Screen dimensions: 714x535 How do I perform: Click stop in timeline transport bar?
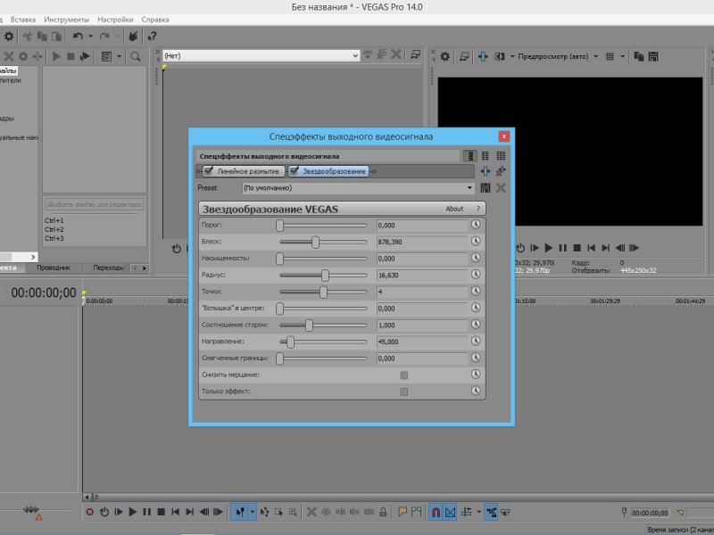(162, 512)
